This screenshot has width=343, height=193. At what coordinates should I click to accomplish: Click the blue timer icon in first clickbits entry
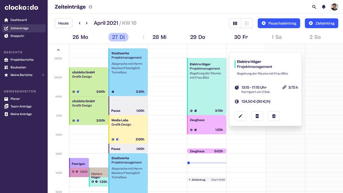78,92
